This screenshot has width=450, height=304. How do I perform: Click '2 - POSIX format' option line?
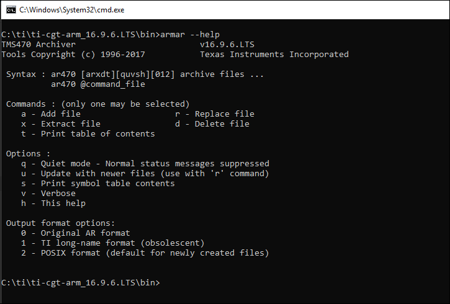145,253
